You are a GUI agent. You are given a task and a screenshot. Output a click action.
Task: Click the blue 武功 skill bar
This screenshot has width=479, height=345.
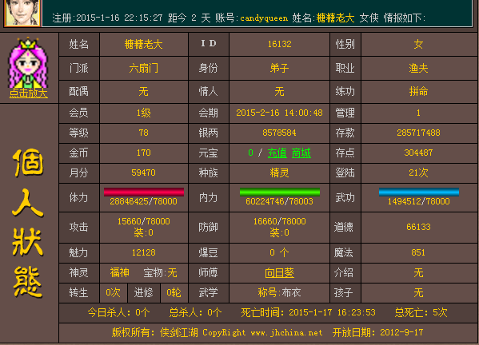[x=419, y=192]
